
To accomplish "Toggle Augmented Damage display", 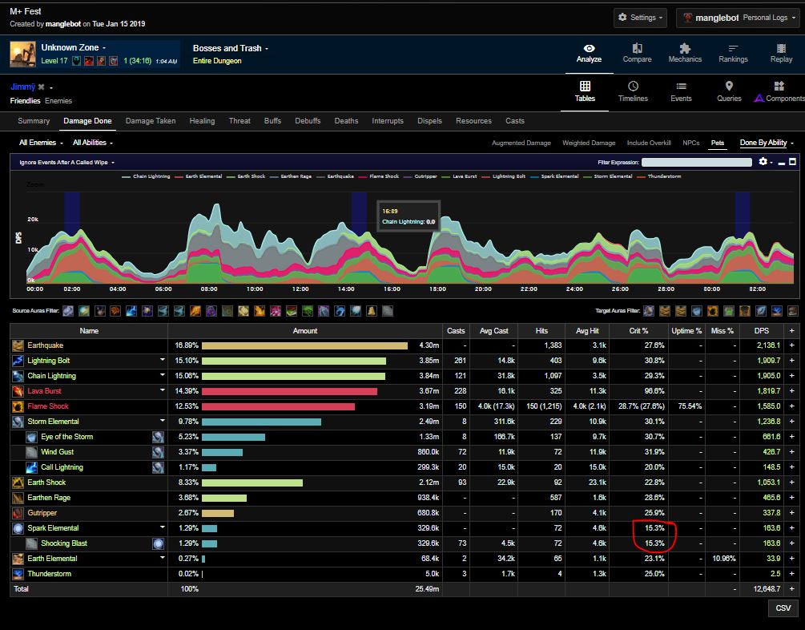I will pyautogui.click(x=521, y=143).
